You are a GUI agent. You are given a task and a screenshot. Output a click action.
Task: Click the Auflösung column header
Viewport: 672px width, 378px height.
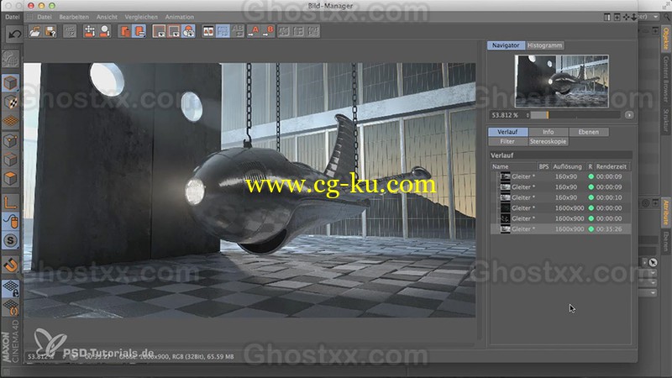coord(567,166)
